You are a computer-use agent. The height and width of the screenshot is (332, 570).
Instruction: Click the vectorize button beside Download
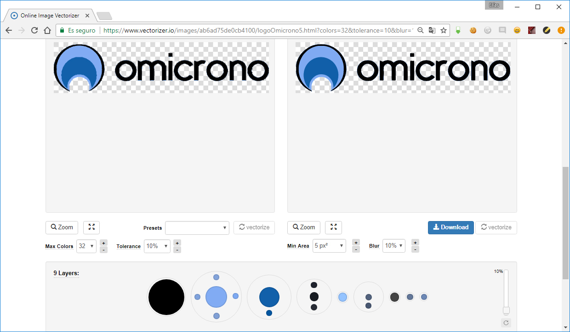496,227
